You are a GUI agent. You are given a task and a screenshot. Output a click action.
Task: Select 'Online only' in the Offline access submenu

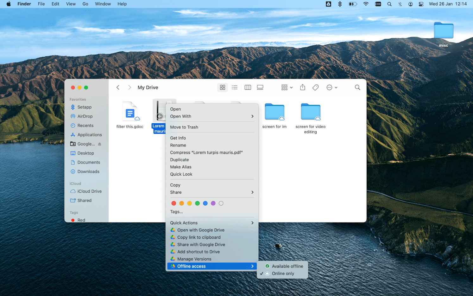pos(283,273)
